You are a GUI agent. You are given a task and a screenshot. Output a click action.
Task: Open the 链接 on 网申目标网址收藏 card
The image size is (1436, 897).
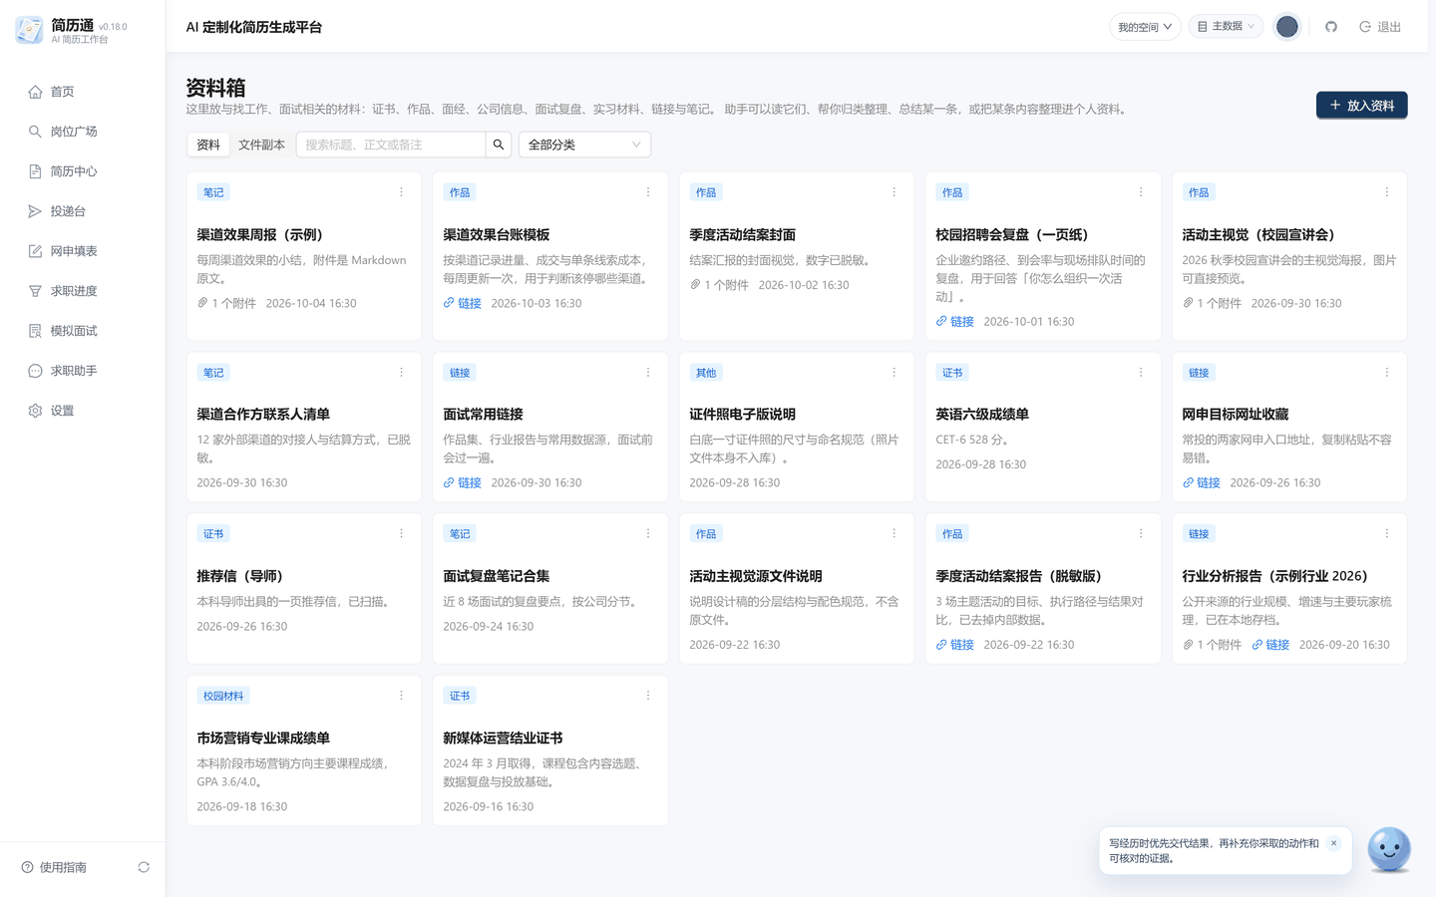point(1202,482)
